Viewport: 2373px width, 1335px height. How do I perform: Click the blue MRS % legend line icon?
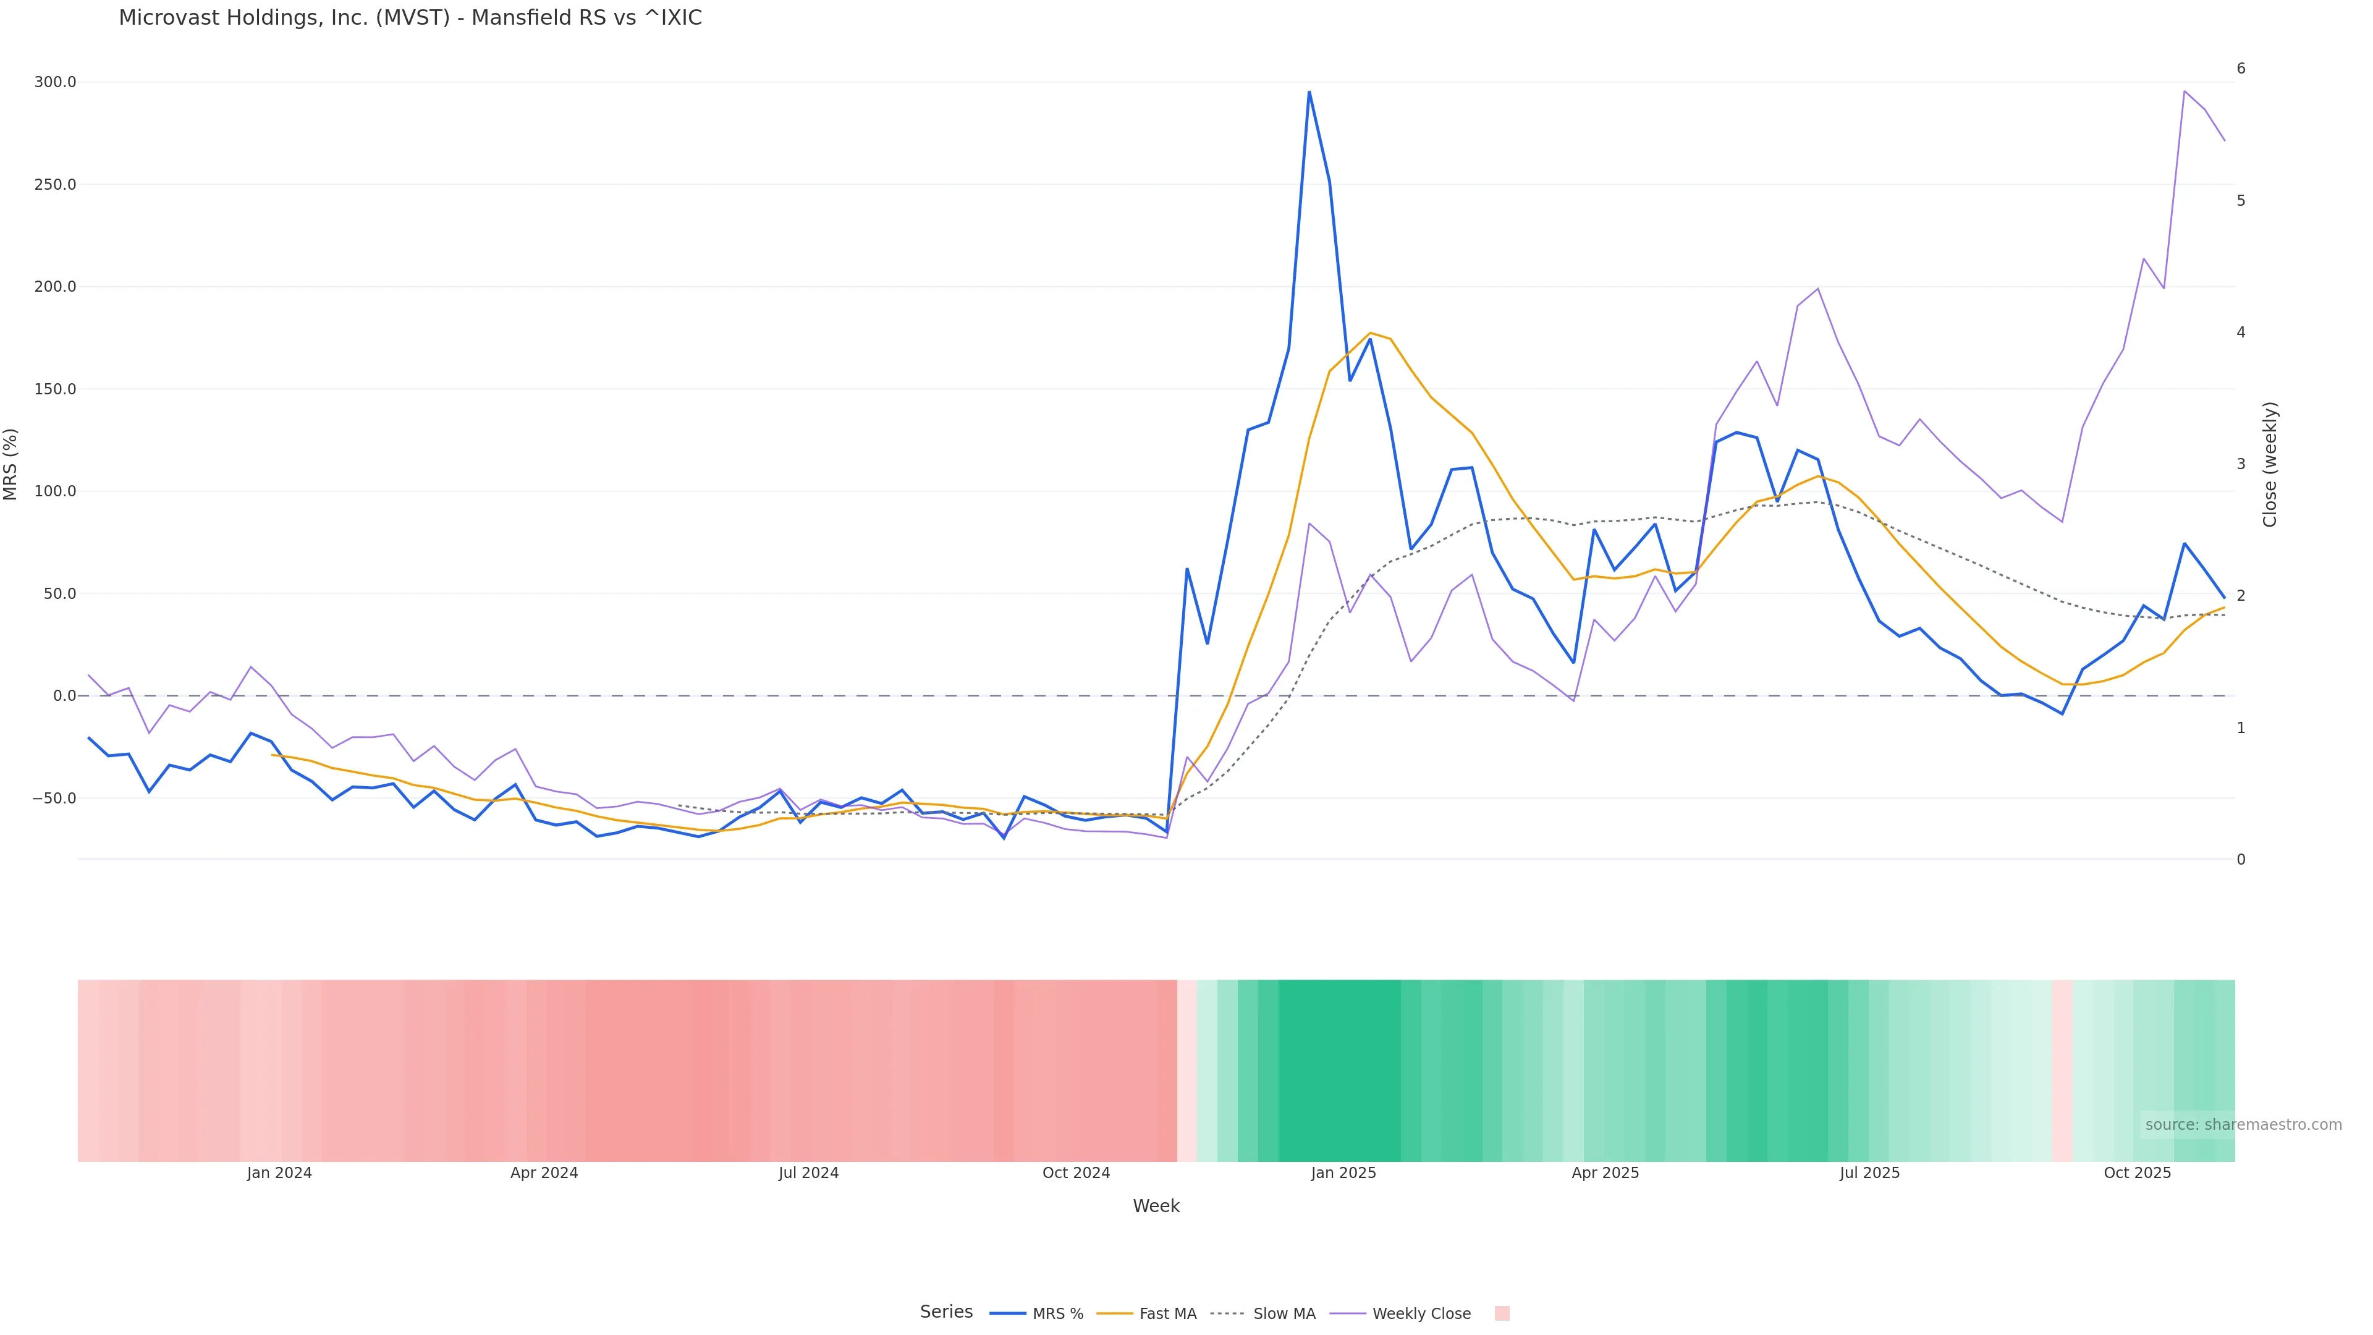(x=1008, y=1314)
